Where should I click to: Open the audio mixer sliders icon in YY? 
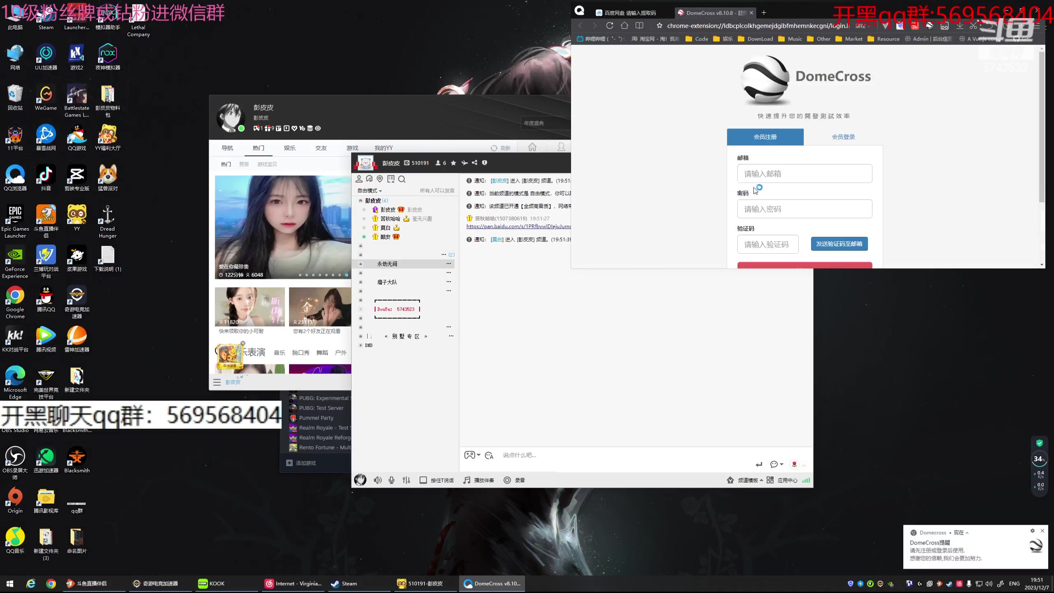406,480
